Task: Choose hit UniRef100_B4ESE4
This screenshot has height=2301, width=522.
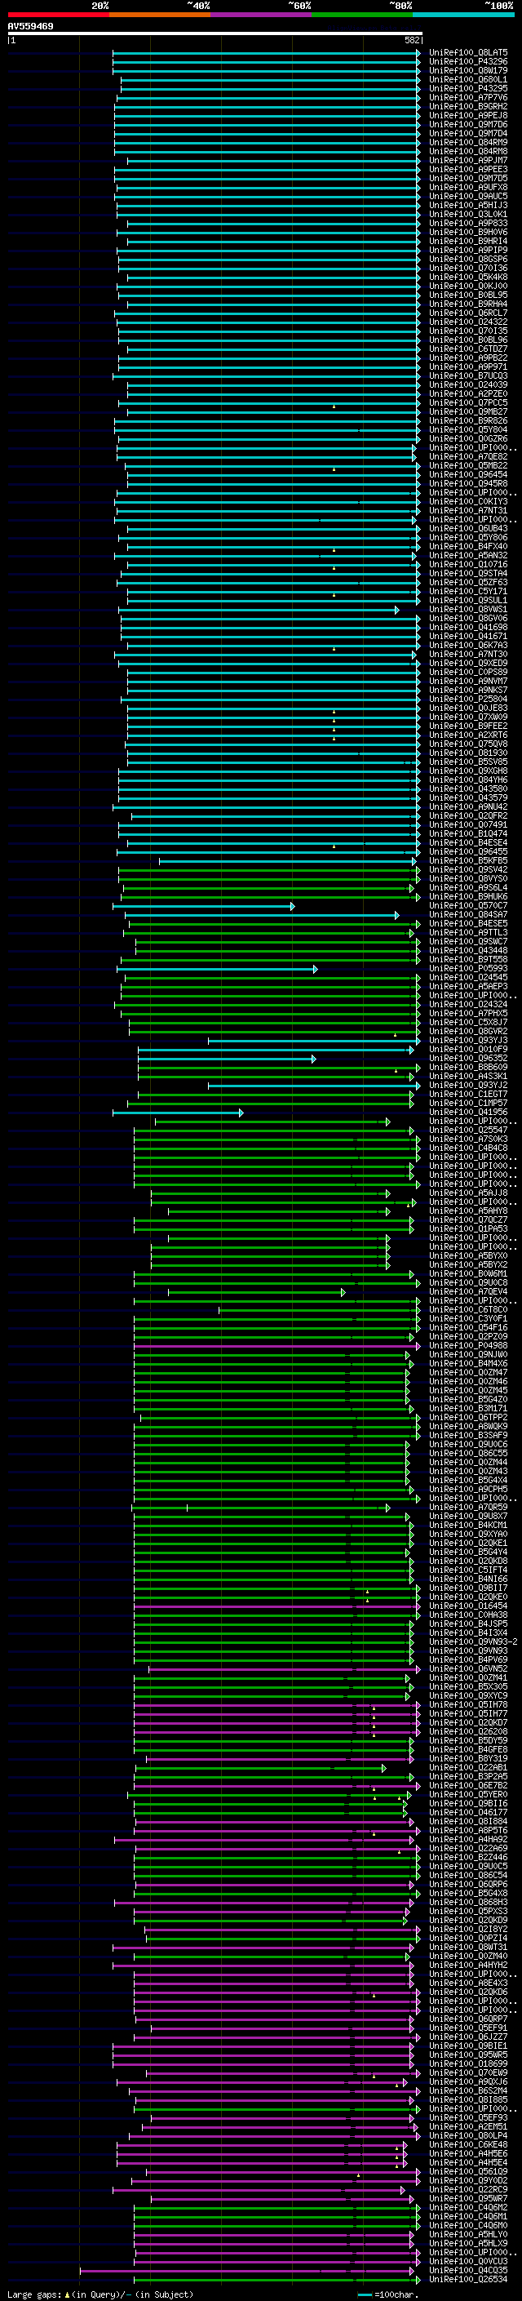Action: pos(468,842)
